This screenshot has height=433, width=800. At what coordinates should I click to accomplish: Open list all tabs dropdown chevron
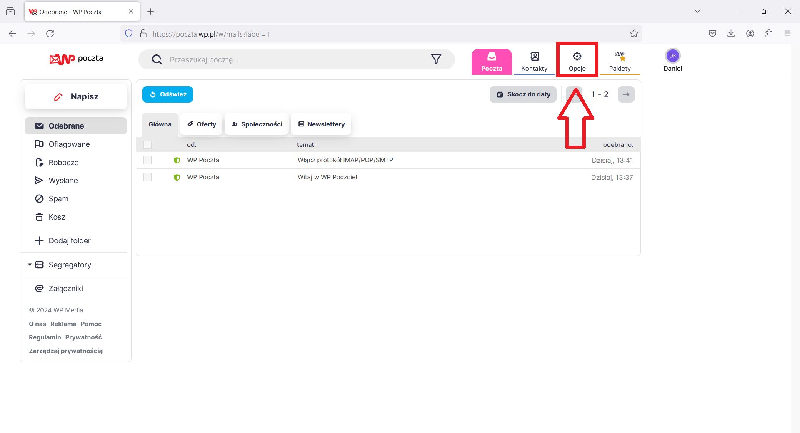coord(697,11)
